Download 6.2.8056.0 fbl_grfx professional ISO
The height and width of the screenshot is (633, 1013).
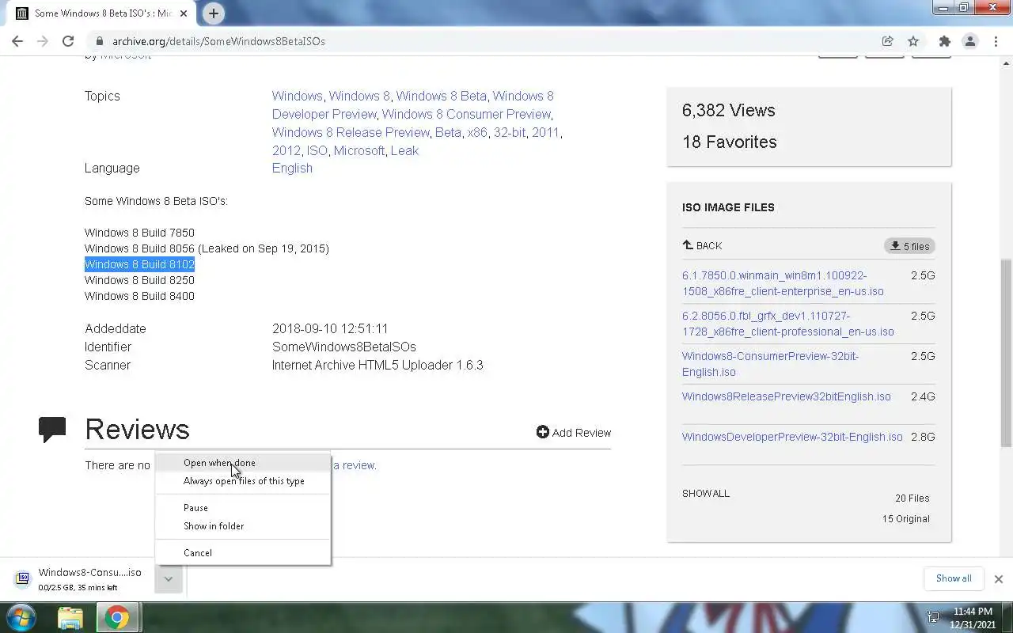click(788, 324)
